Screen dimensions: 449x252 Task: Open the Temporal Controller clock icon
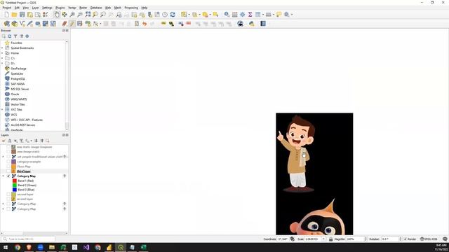pos(165,15)
